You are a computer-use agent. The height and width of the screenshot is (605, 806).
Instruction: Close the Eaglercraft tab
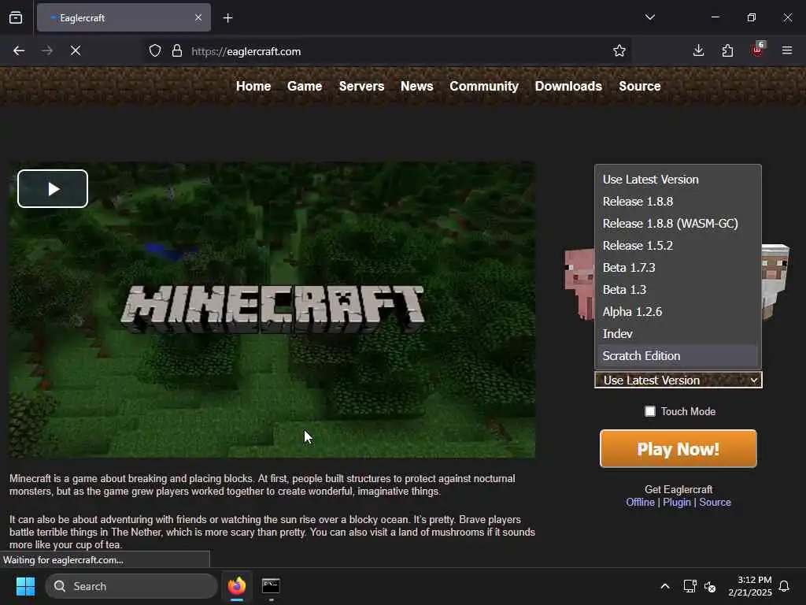click(x=198, y=17)
